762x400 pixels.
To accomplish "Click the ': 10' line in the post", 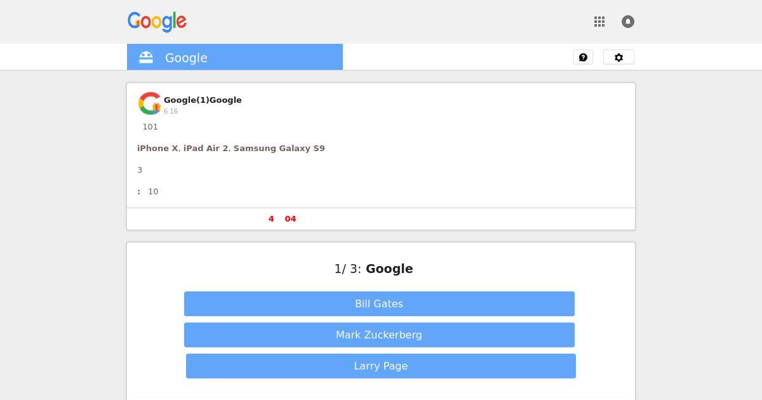I will coord(148,191).
